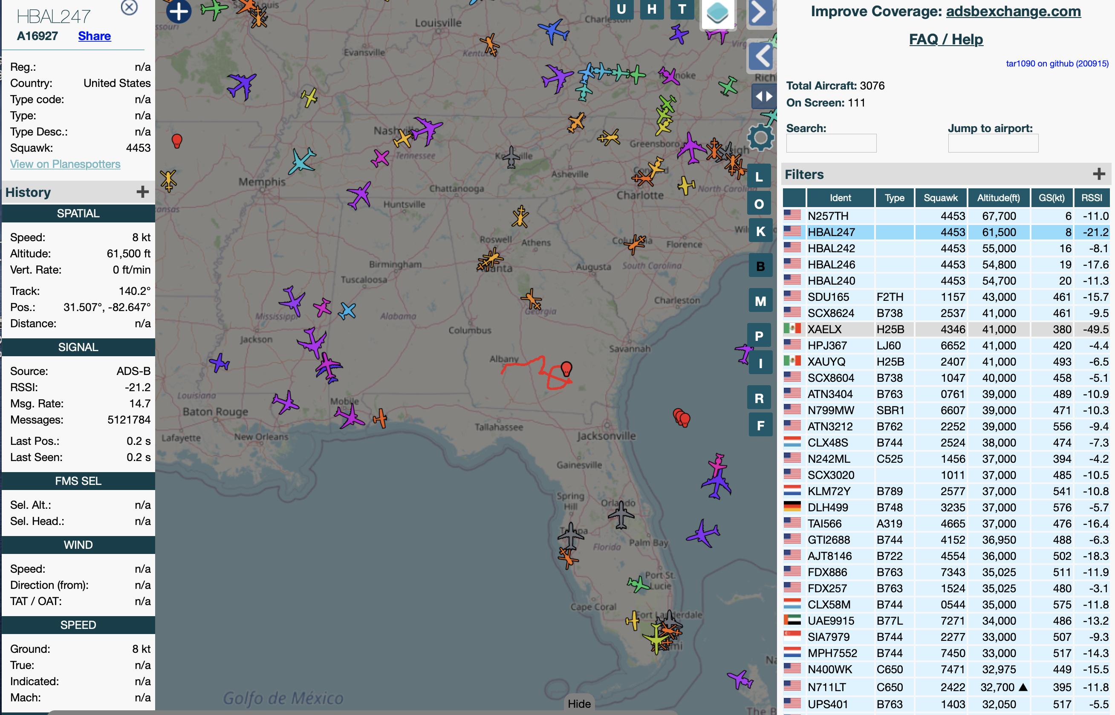Select the green aircraft near Port St. Lucie
The image size is (1115, 715).
tap(639, 584)
